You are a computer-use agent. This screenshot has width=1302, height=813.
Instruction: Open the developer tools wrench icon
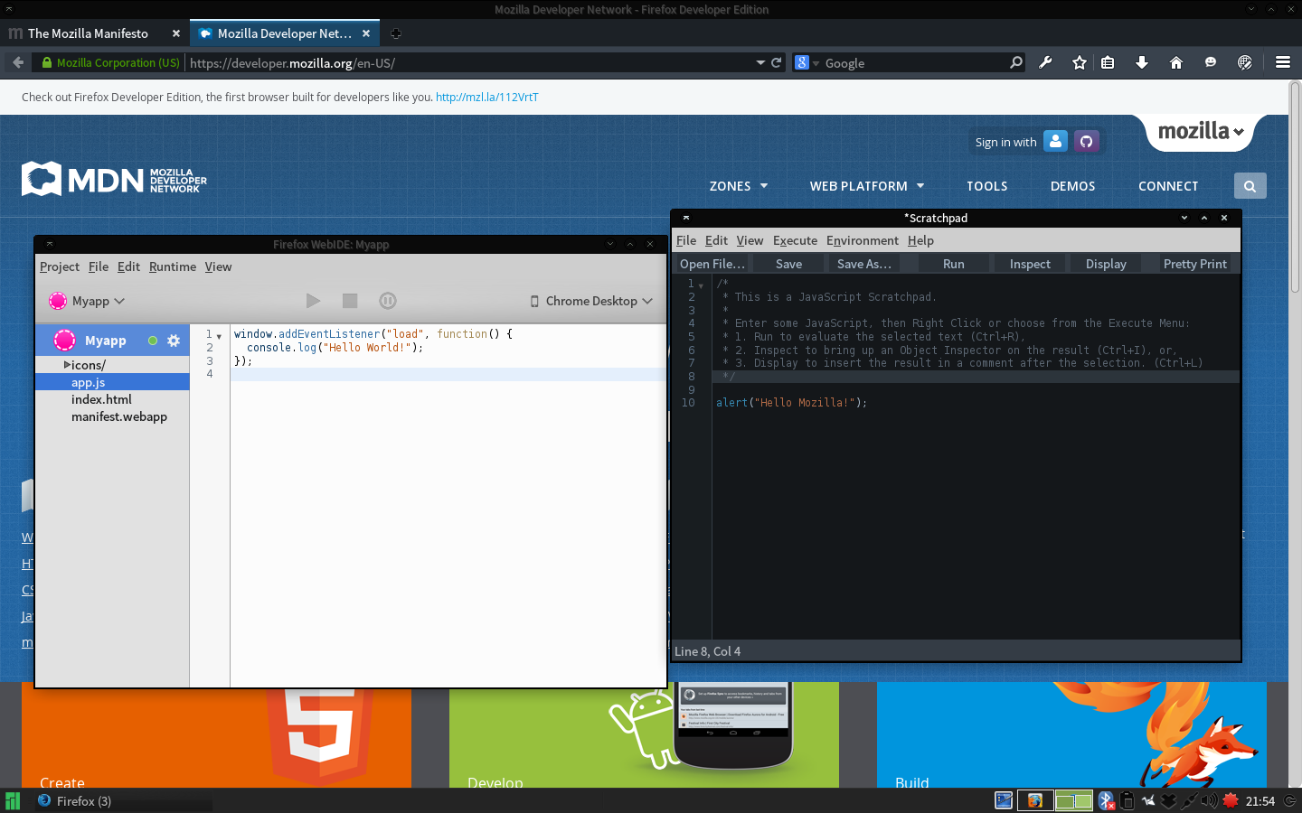(x=1046, y=62)
